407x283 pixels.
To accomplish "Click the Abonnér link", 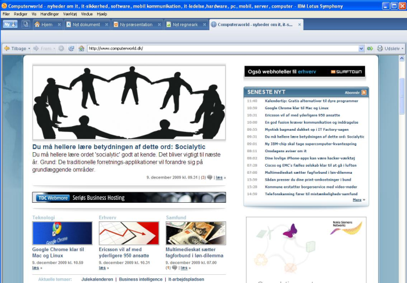I will 352,92.
